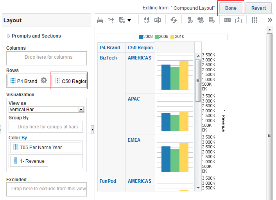
Task: Open settings gear for P4 Brand row
Action: coord(44,81)
